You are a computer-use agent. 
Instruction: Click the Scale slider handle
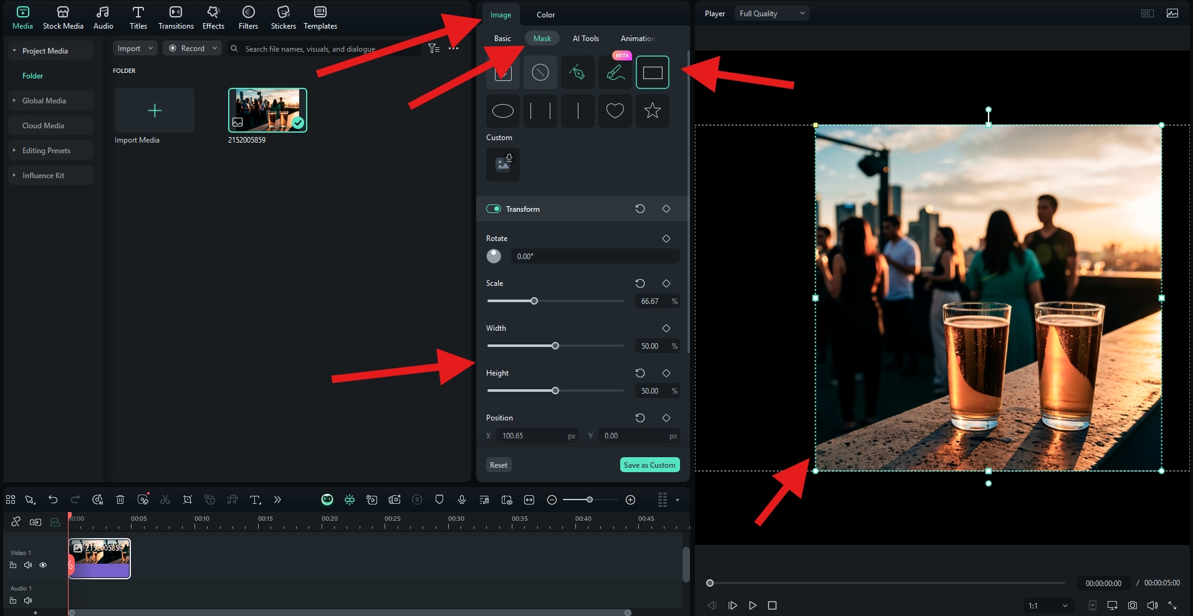(534, 301)
